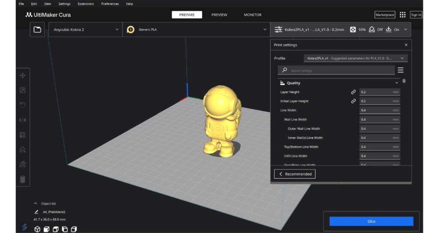The height and width of the screenshot is (233, 439).
Task: Select the Scale tool in left toolbar
Action: coord(23,90)
